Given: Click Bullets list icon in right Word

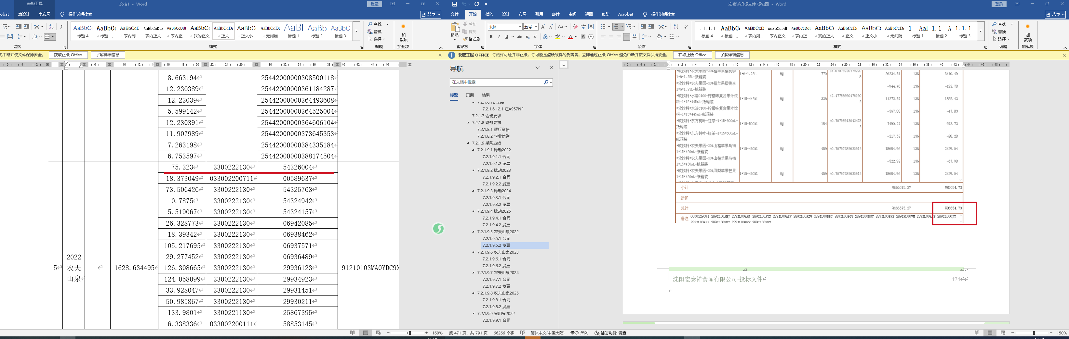Looking at the screenshot, I should (604, 27).
